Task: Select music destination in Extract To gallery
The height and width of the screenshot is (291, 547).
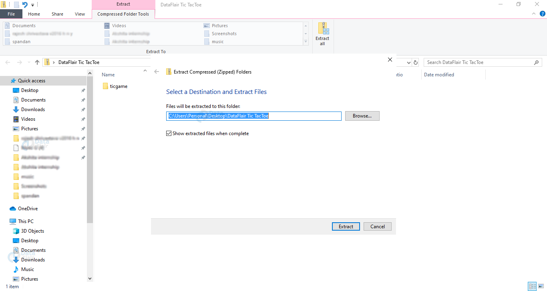Action: coord(214,42)
